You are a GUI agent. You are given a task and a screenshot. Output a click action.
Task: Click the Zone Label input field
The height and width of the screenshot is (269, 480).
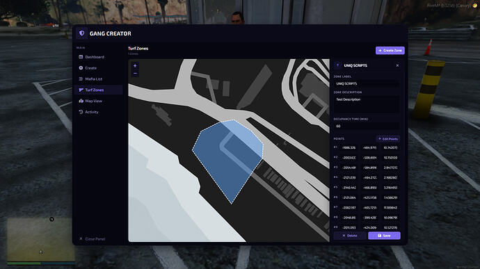tap(367, 83)
